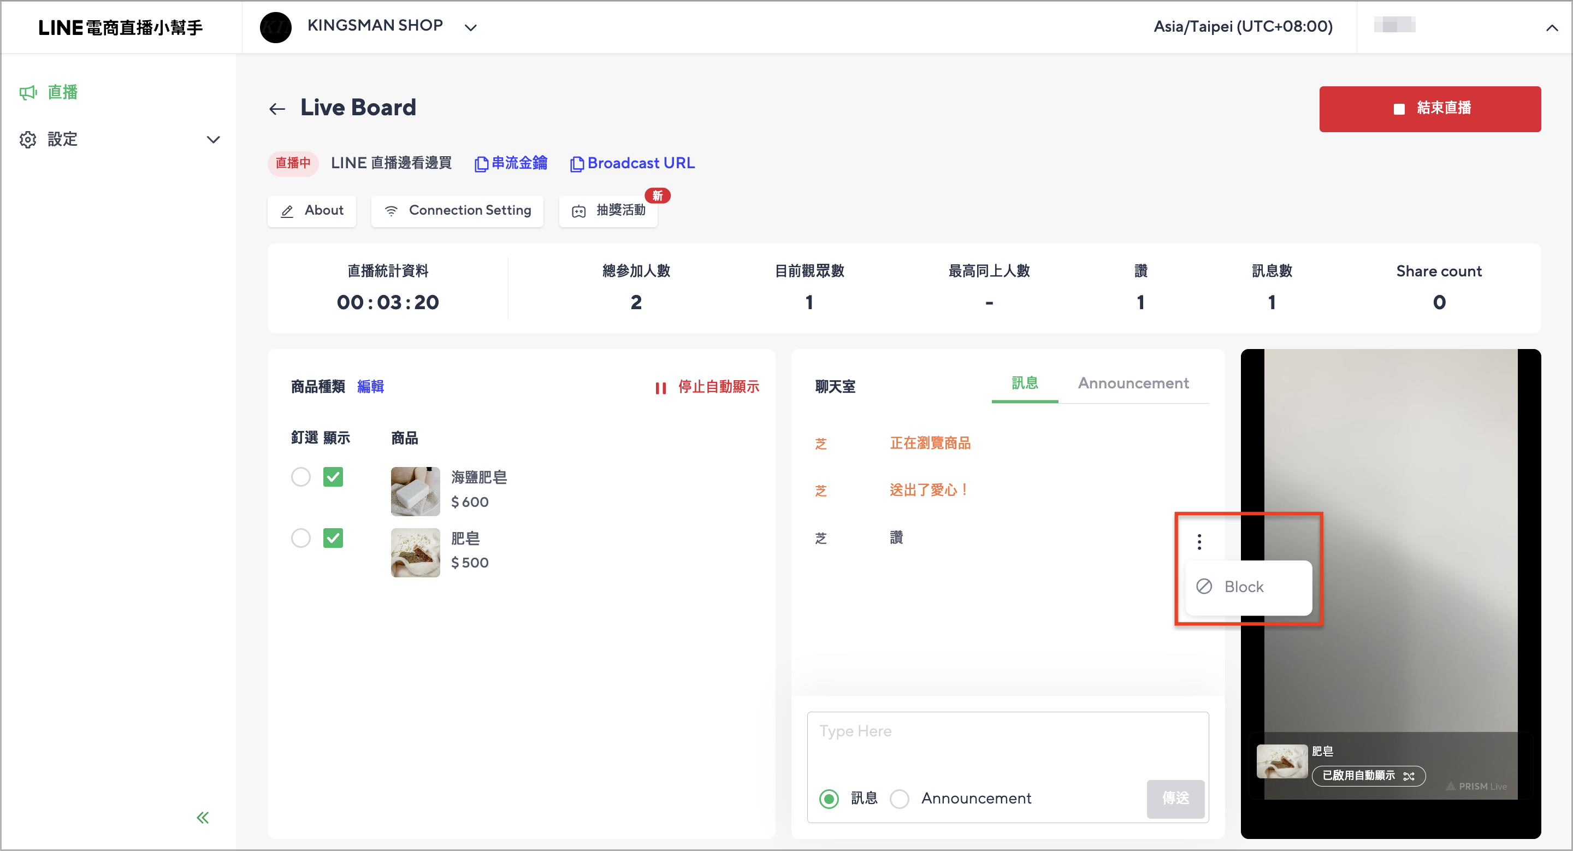Click the 直播 megaphone icon in sidebar
1573x851 pixels.
(28, 93)
